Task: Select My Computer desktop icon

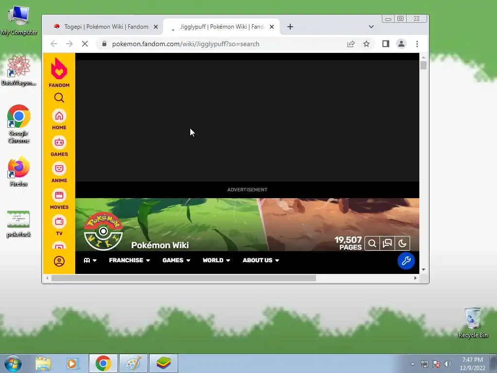Action: coord(19,20)
